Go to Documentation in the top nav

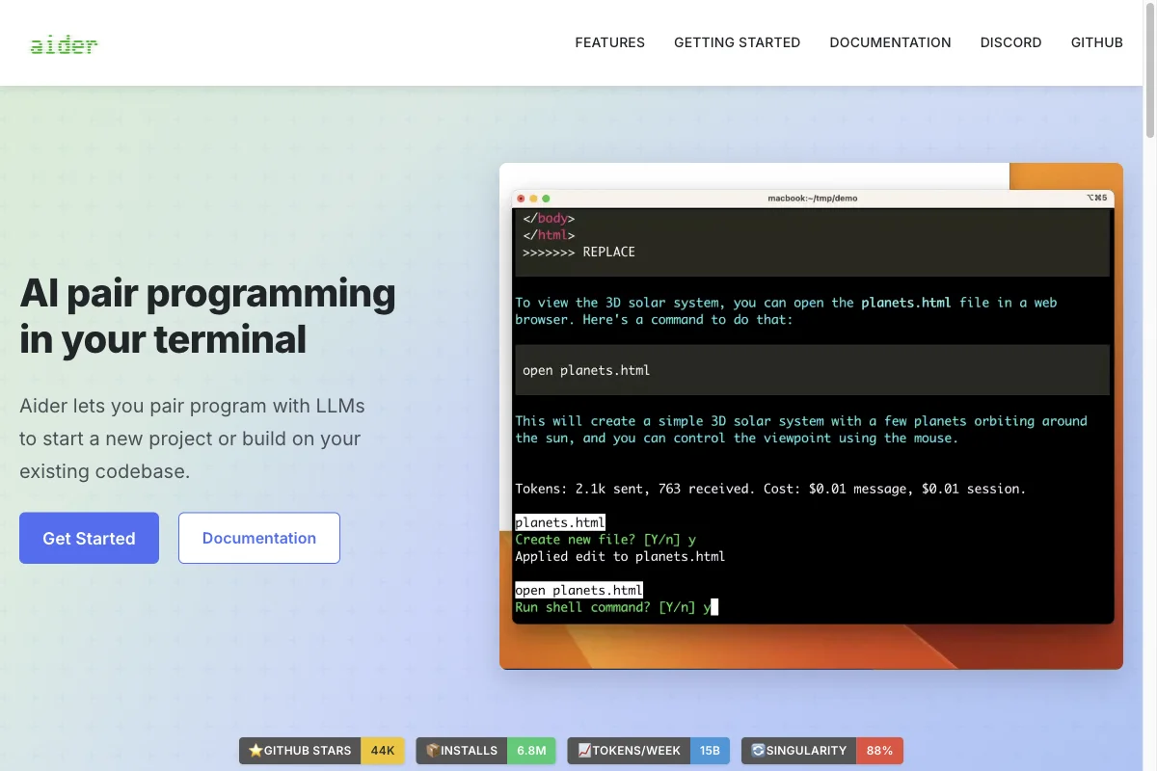pyautogui.click(x=891, y=42)
